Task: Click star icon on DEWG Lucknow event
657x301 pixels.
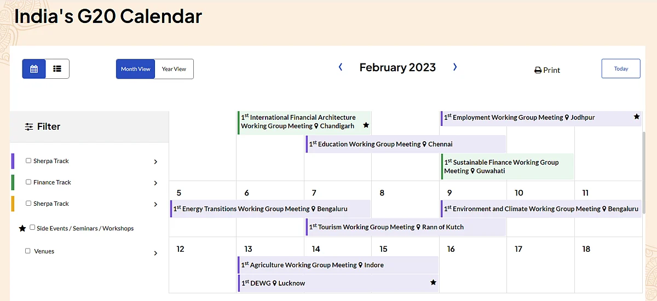Action: point(433,282)
